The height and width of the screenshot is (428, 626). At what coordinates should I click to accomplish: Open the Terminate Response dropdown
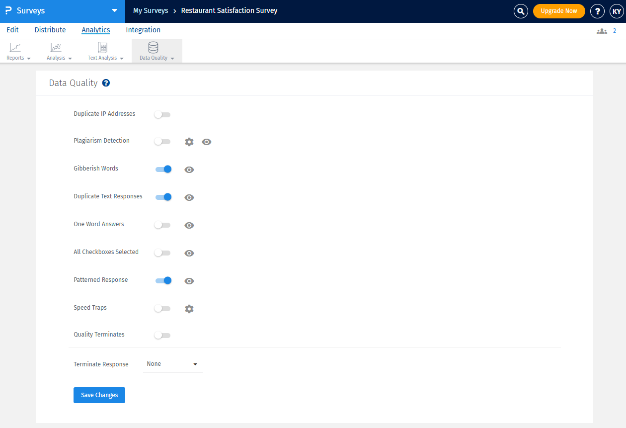(x=171, y=363)
